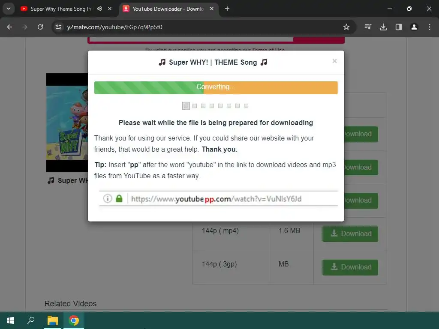Open Chrome three-dot menu
Screen dimensions: 439x329
pyautogui.click(x=430, y=27)
